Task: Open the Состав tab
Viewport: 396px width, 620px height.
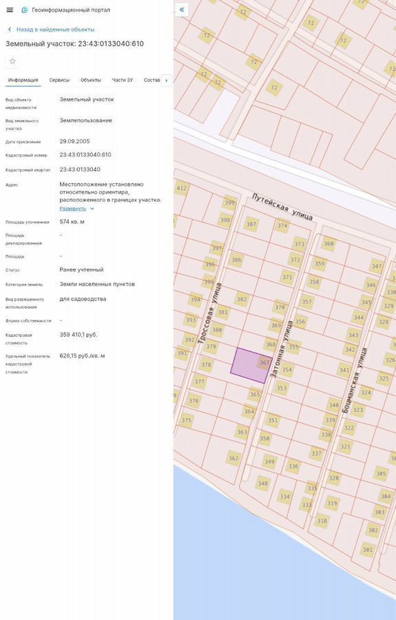Action: click(152, 80)
